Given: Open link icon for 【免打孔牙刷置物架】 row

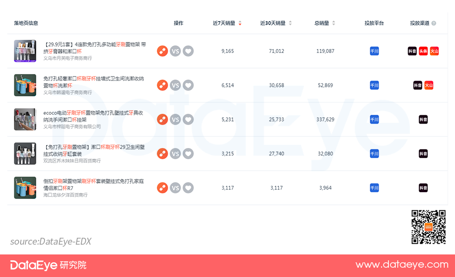Looking at the screenshot, I should point(163,153).
